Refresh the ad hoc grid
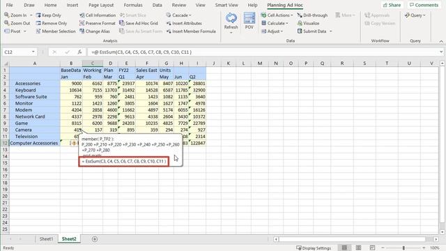The image size is (446, 251). pos(231,20)
